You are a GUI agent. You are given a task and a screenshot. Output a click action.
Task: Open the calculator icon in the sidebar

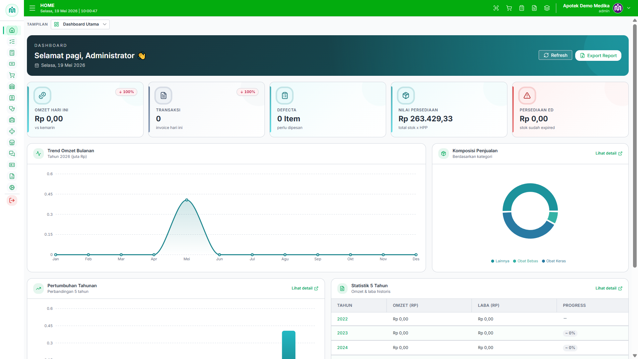[x=12, y=53]
